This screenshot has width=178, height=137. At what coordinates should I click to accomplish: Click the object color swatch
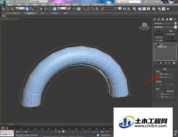[x=176, y=23]
